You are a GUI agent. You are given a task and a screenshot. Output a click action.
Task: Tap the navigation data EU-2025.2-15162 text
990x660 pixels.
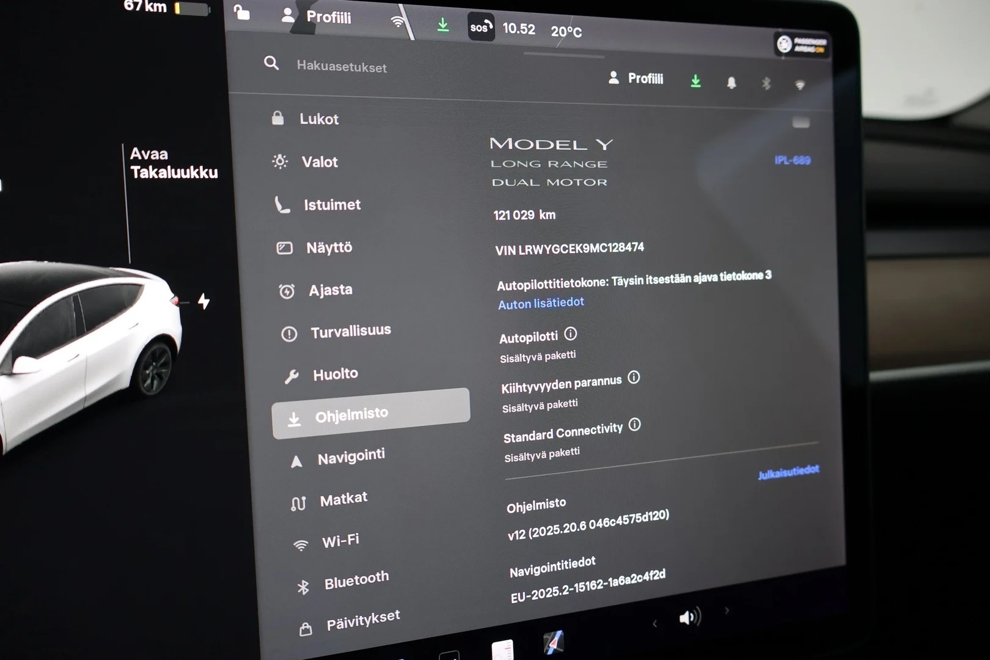pos(588,587)
